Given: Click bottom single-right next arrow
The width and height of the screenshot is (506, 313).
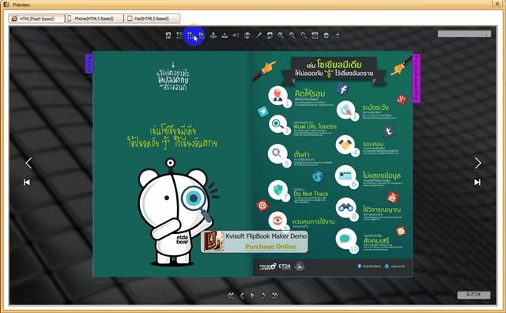Looking at the screenshot, I should click(x=263, y=296).
